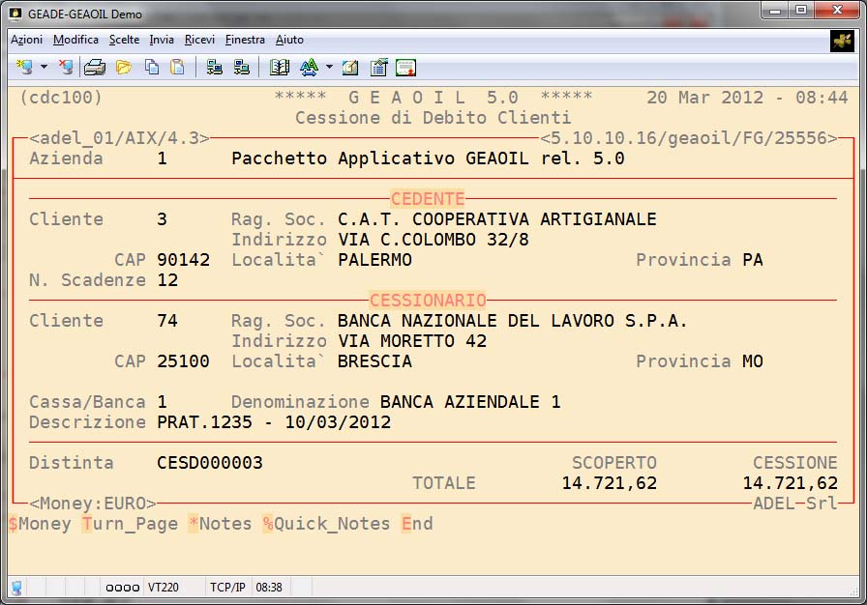
Task: Click the properties checklist toolbar icon
Action: coord(378,67)
